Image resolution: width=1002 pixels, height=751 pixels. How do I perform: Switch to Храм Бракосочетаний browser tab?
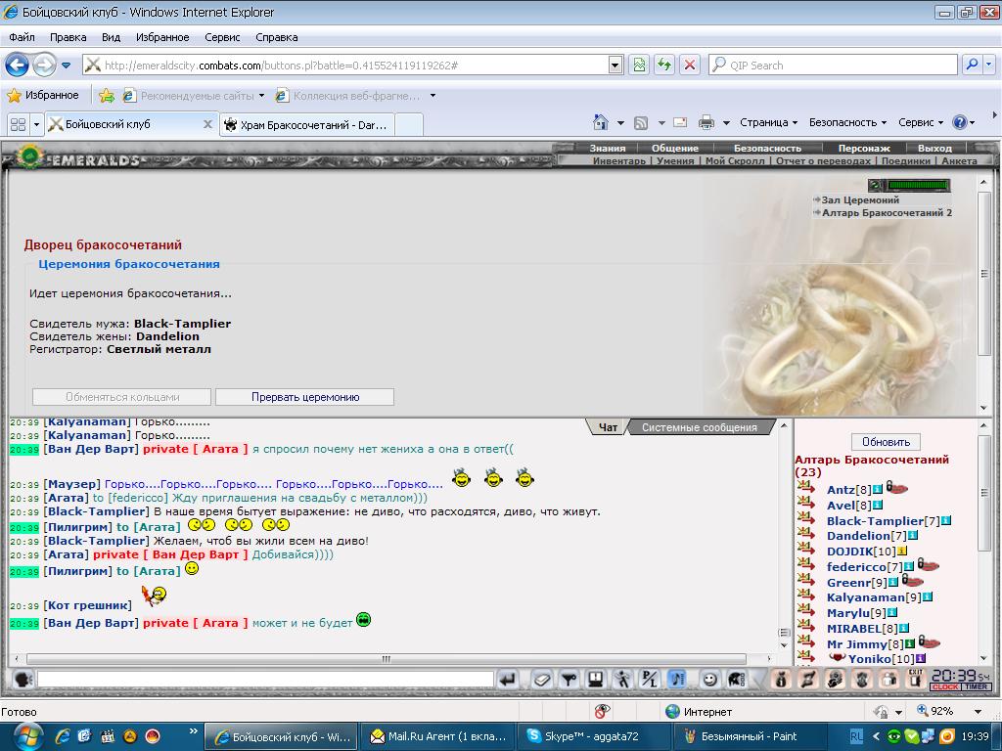(306, 124)
